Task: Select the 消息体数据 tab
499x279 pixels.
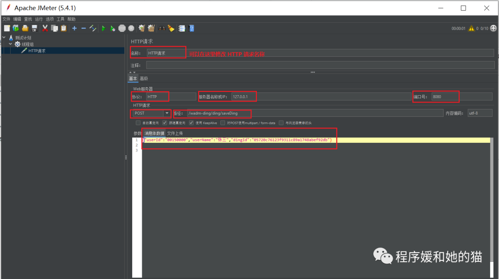Action: (154, 133)
